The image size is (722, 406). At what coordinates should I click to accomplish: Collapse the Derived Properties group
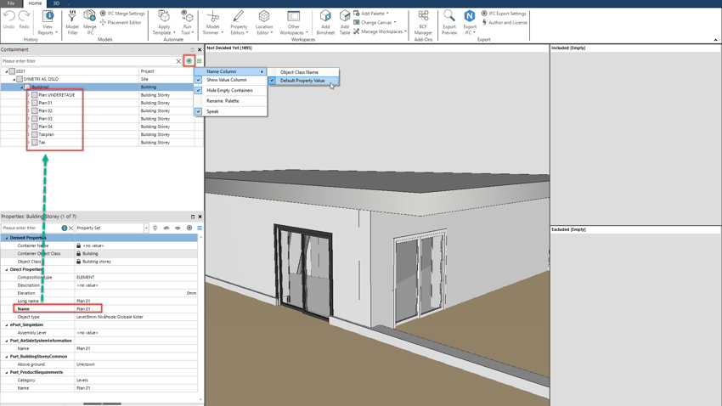[x=7, y=238]
